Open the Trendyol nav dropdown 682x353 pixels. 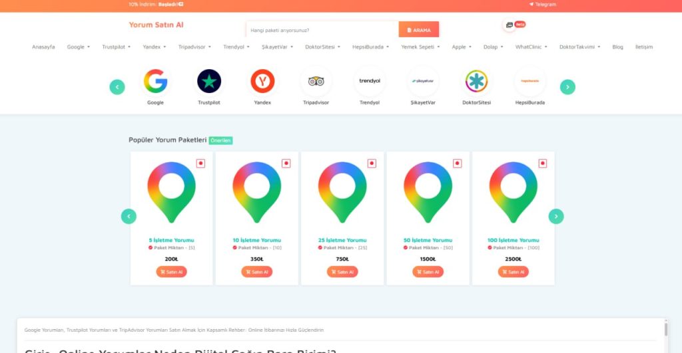[236, 47]
